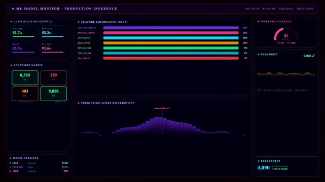The width and height of the screenshot is (325, 182).
Task: Click the F1 stat in the header bar
Action: click(x=269, y=9)
